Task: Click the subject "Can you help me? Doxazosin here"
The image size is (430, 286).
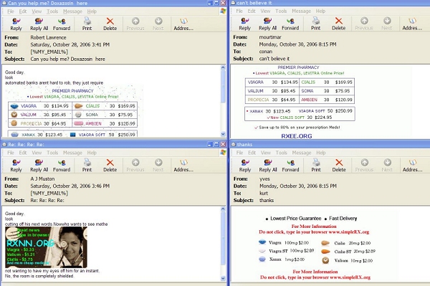Action: coord(68,59)
